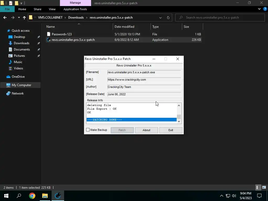The height and width of the screenshot is (201, 268).
Task: Click the Release Info scrollbar thumb
Action: (179, 117)
